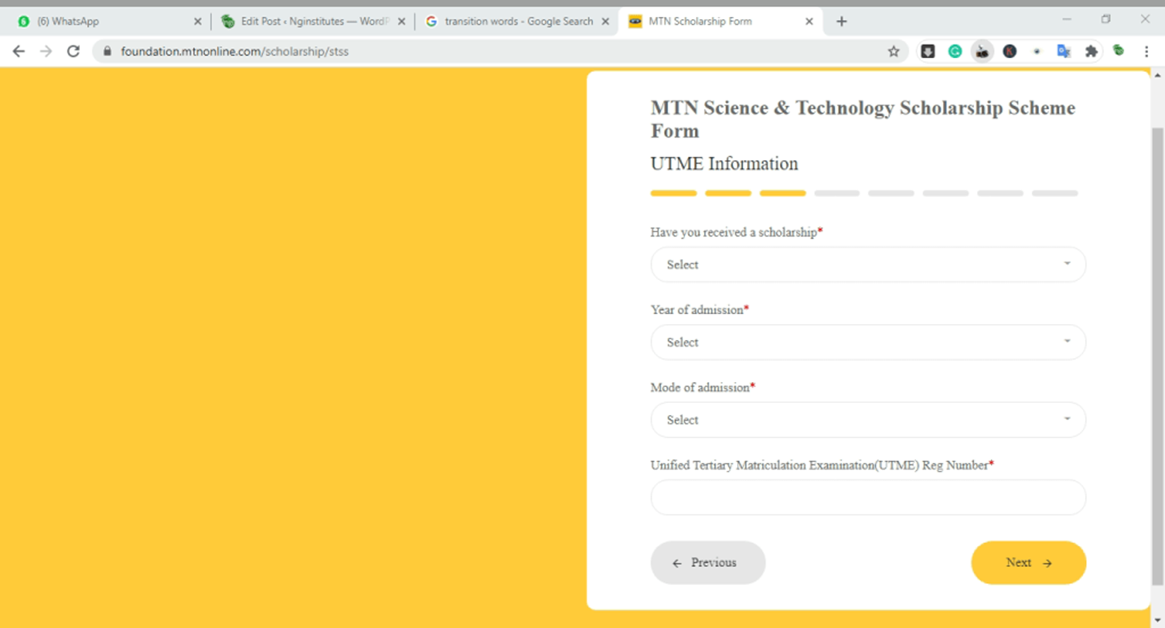Click the fourth grey progress step bar
Screen dimensions: 1165x628
coord(837,193)
